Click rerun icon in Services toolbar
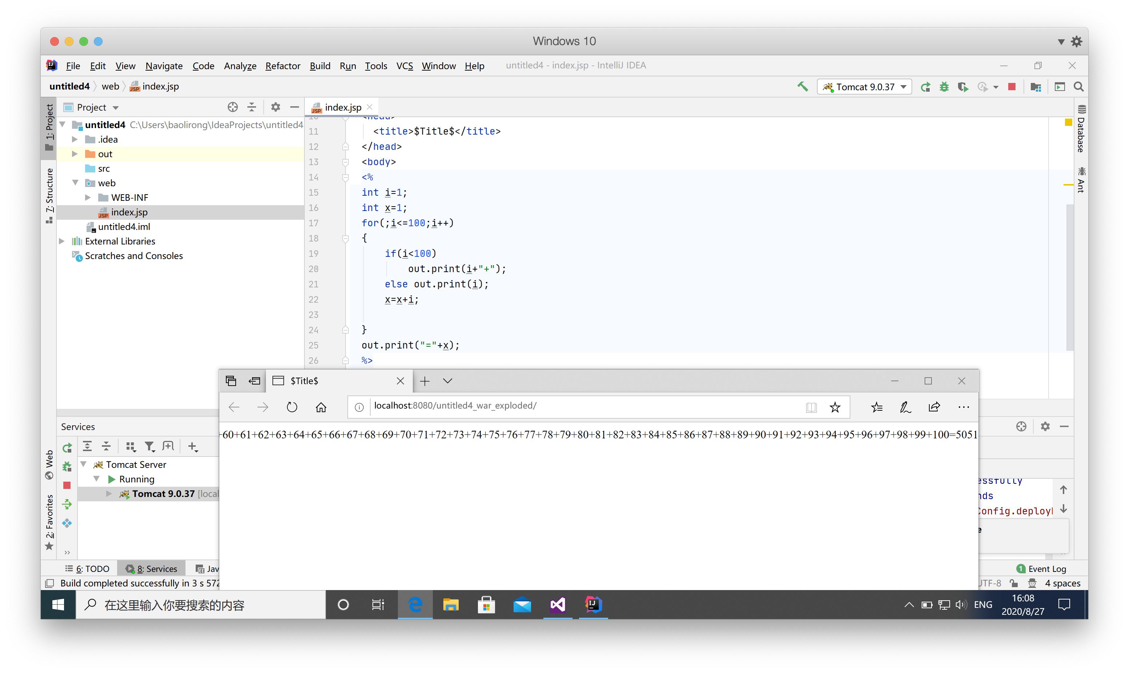 tap(67, 447)
